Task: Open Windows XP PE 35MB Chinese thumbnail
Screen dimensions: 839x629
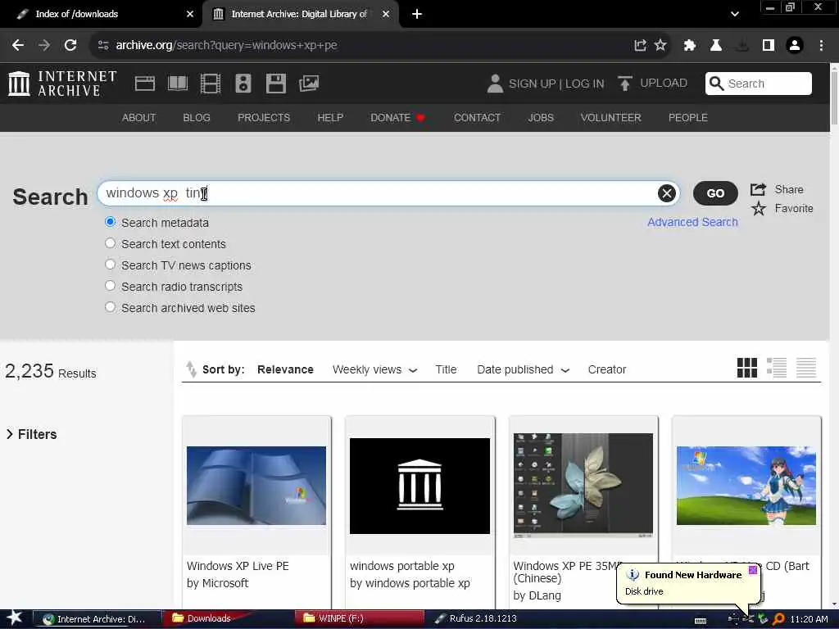Action: click(x=583, y=485)
